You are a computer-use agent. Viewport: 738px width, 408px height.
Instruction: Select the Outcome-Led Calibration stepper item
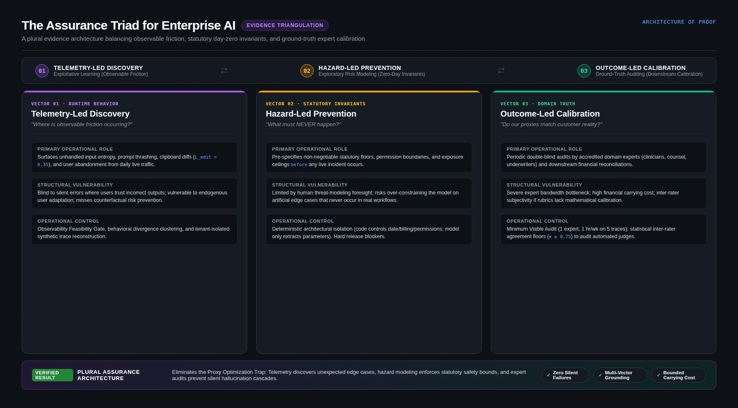click(640, 71)
